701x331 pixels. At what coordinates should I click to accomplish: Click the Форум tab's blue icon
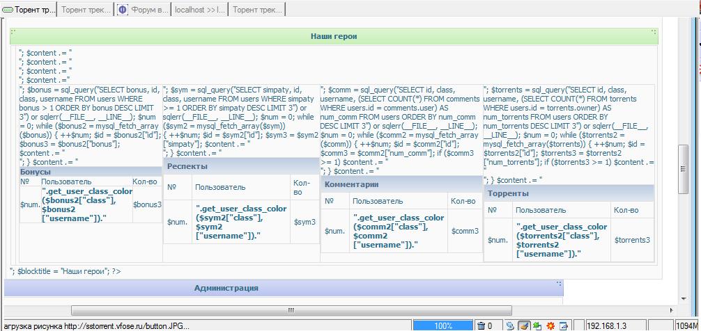[123, 10]
